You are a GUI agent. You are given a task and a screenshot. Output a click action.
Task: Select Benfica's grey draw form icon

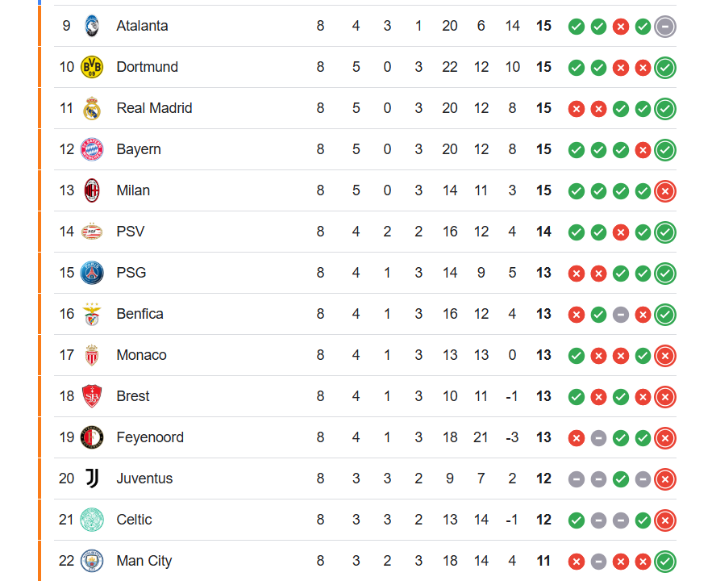click(x=621, y=315)
